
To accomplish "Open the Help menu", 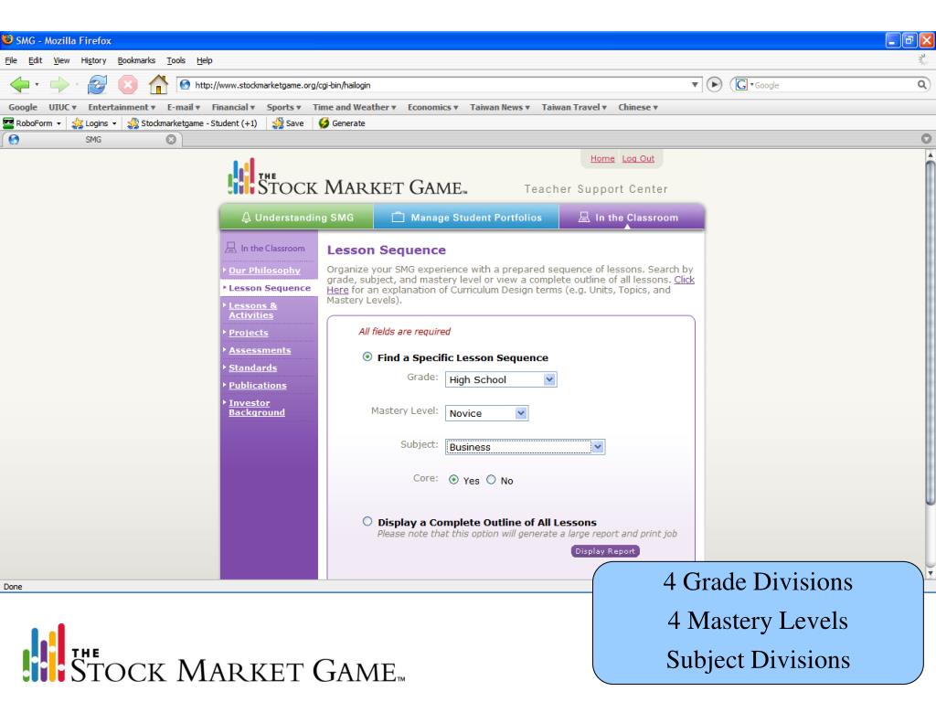I will tap(204, 60).
